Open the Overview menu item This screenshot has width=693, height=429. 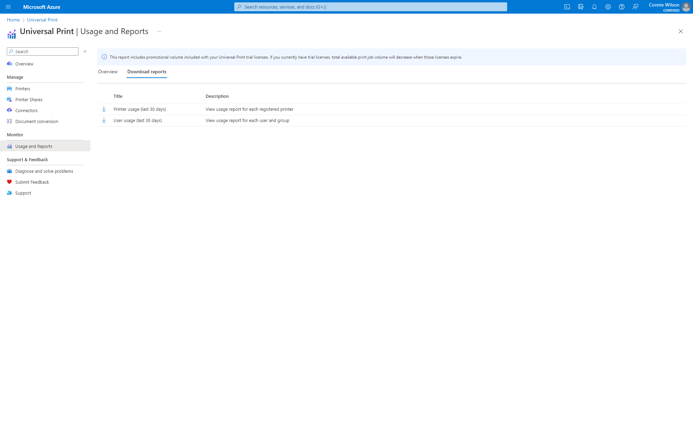pos(24,63)
